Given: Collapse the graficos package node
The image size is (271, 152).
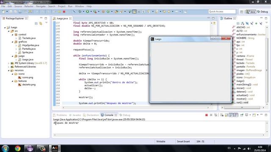Looking at the screenshot, I should [12, 42].
